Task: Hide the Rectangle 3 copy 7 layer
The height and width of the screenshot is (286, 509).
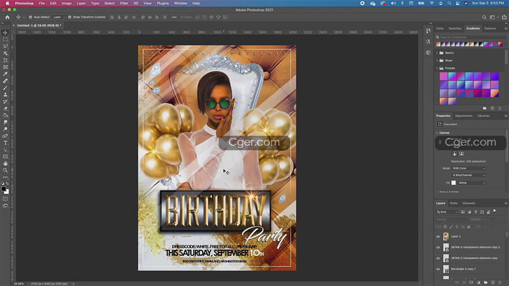Action: click(x=438, y=269)
